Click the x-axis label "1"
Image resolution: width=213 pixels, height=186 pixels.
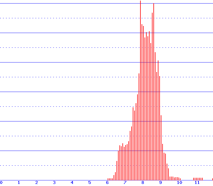pos(19,182)
